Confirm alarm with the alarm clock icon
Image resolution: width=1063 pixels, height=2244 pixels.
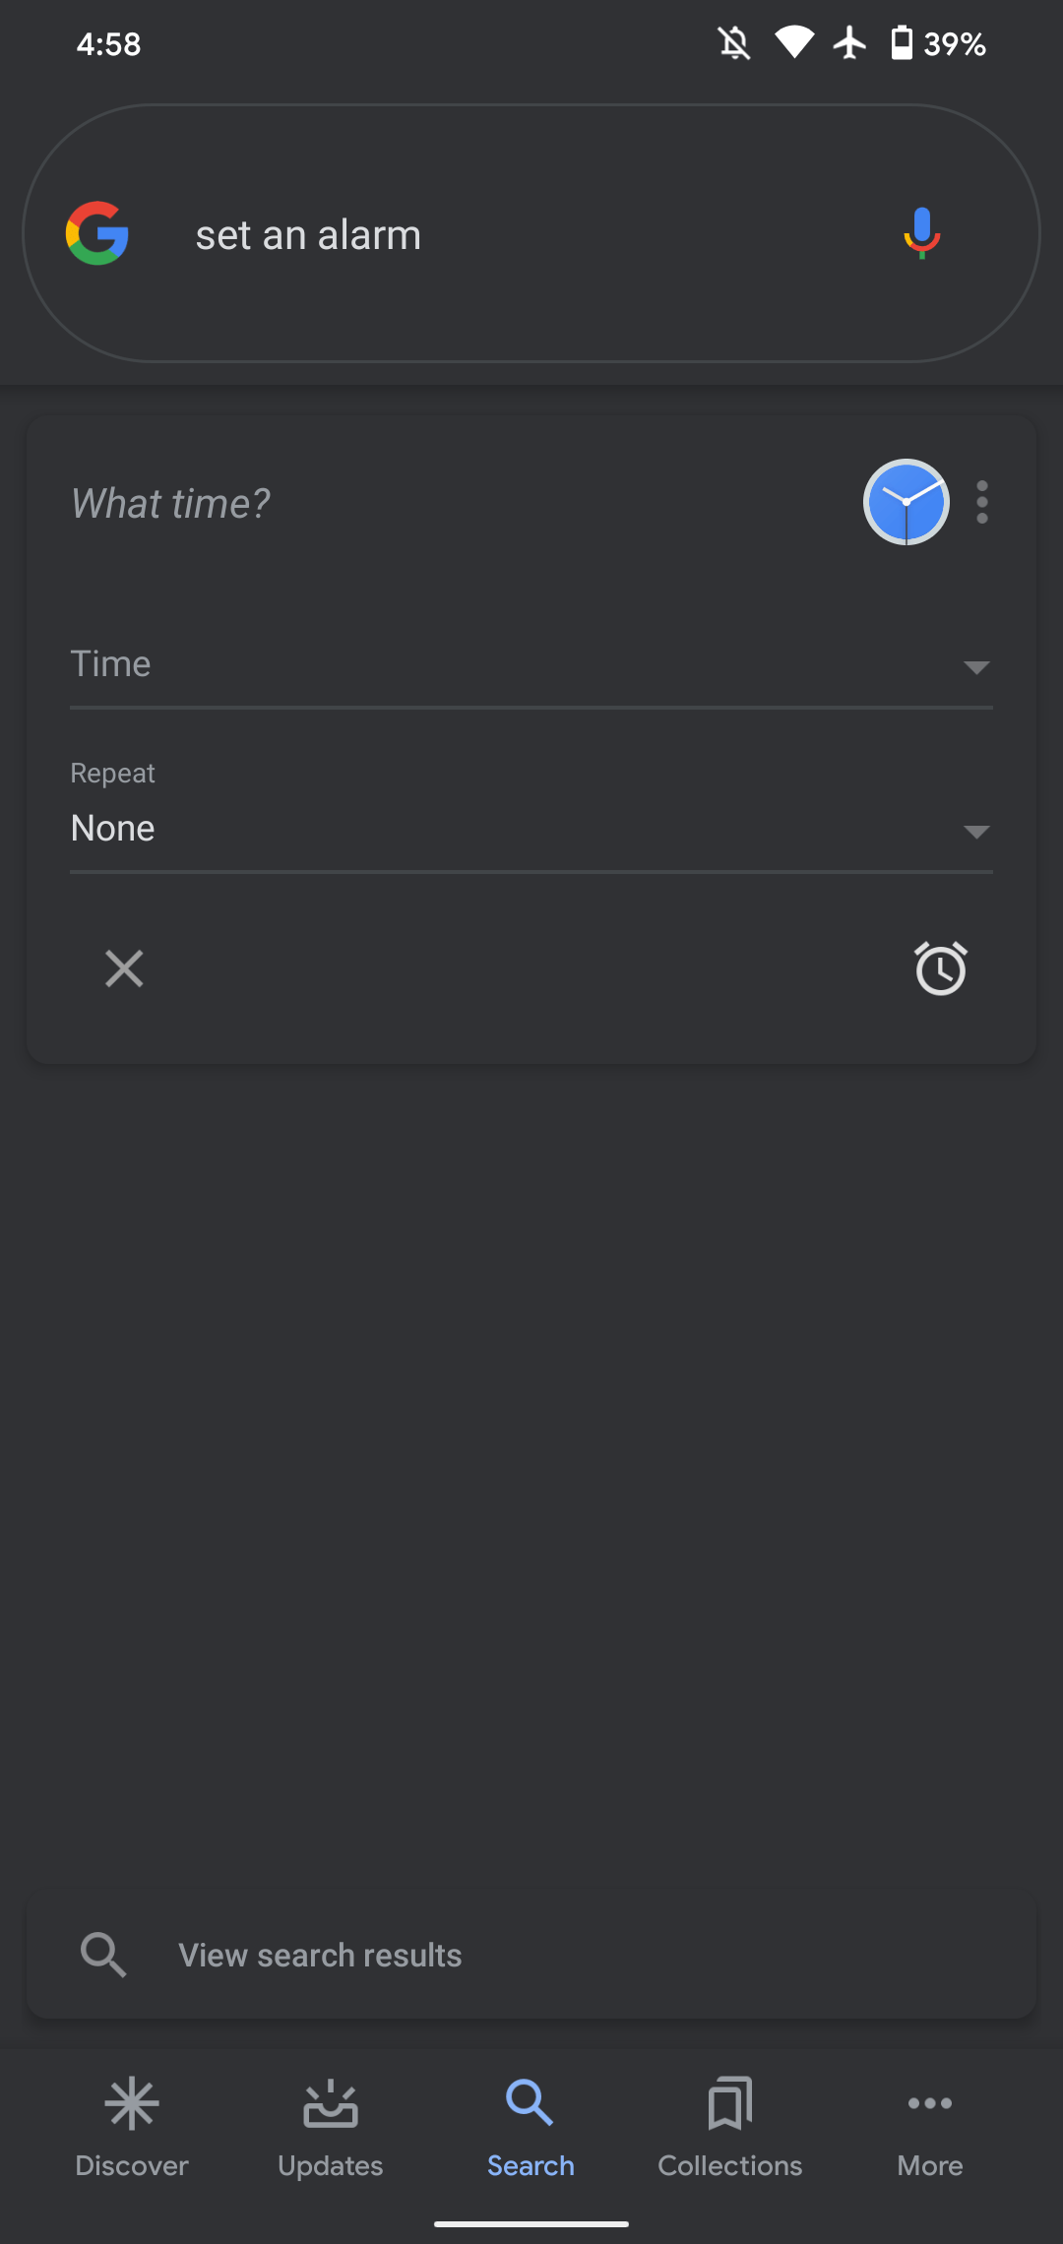coord(940,968)
